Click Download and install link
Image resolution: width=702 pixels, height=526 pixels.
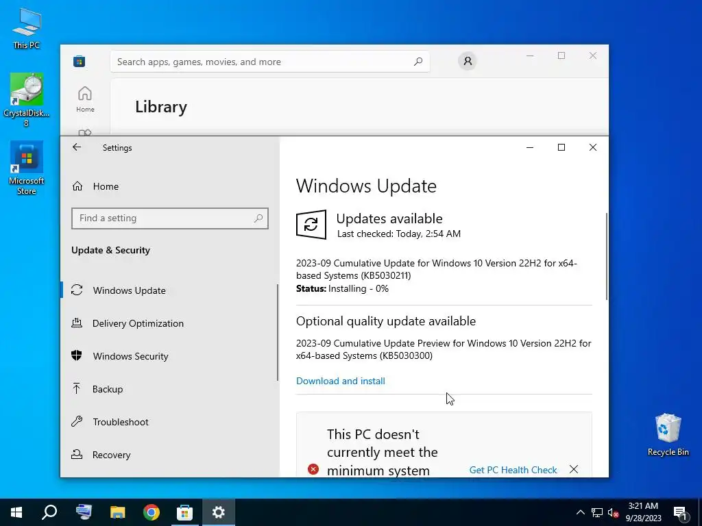pos(340,381)
